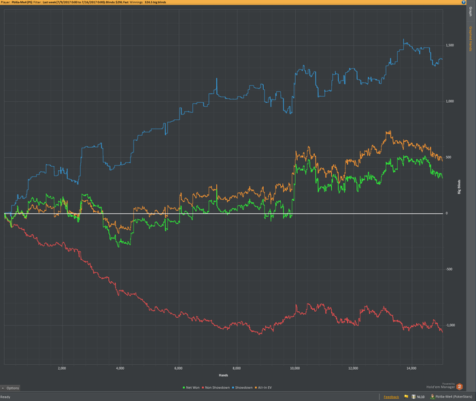Click the 'Hands' x-axis title

tap(224, 375)
